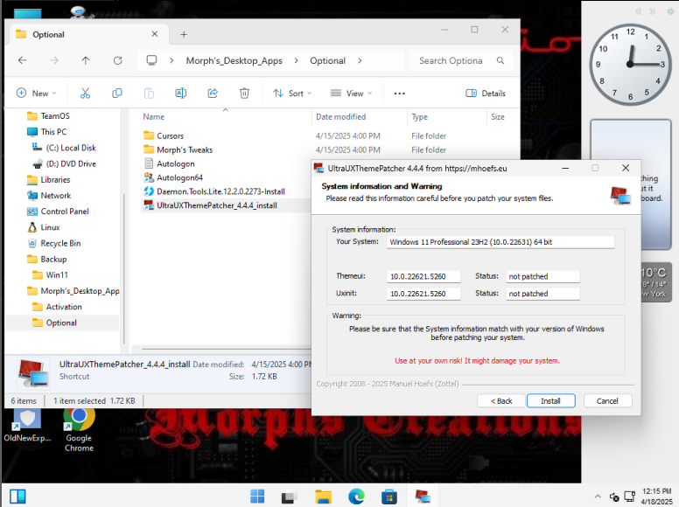The width and height of the screenshot is (679, 507).
Task: Go back with the Explorer back arrow
Action: pyautogui.click(x=23, y=60)
